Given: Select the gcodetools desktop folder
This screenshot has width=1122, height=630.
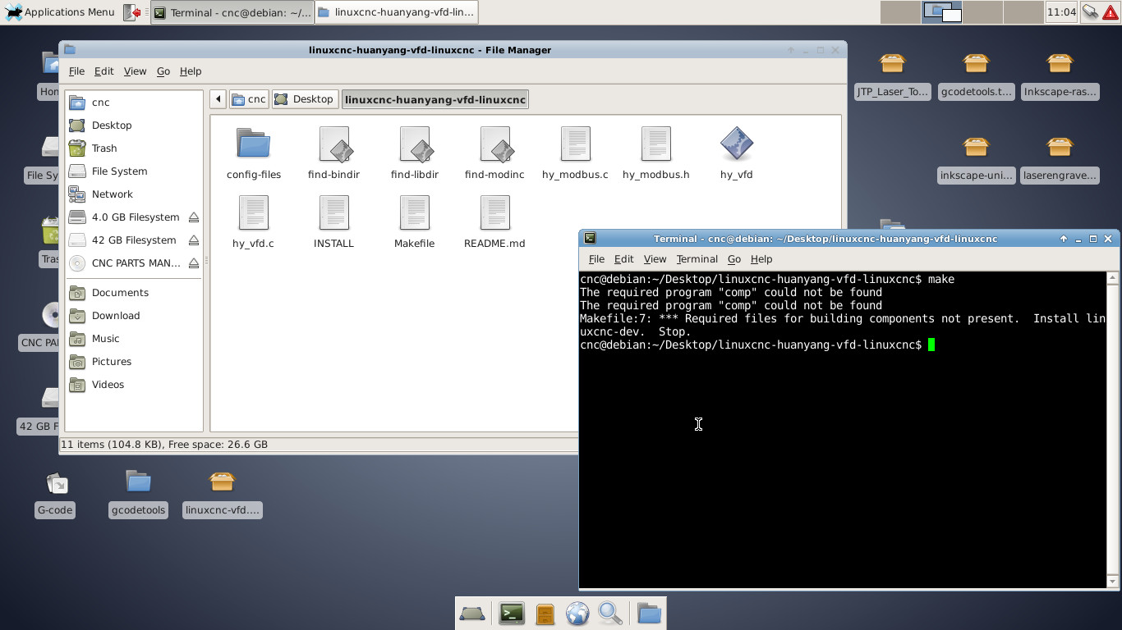Looking at the screenshot, I should [x=138, y=494].
